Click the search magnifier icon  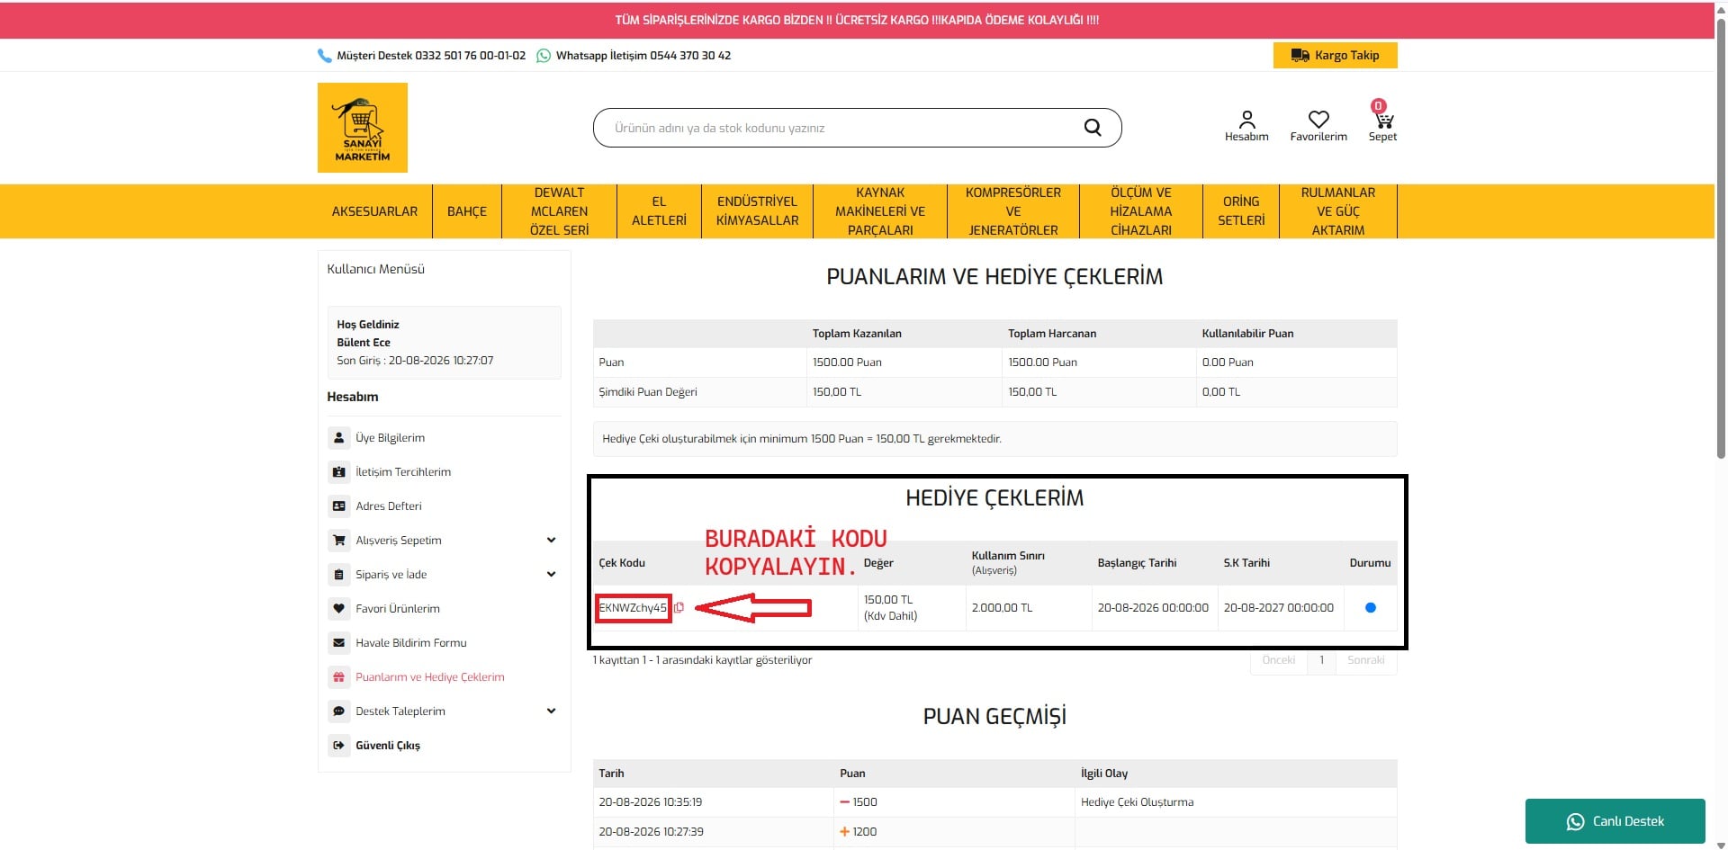click(x=1092, y=128)
